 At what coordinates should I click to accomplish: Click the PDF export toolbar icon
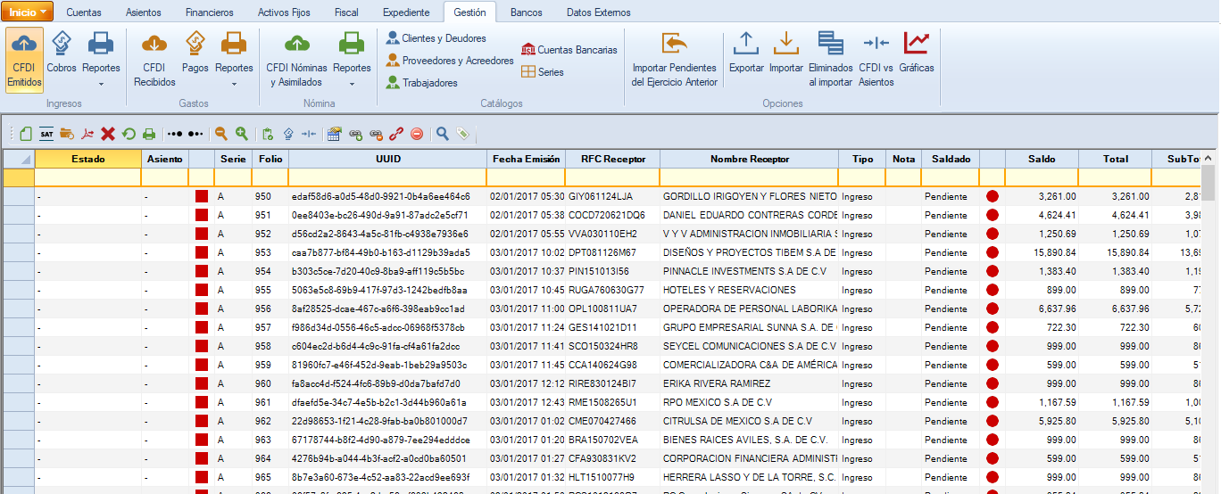pos(87,134)
